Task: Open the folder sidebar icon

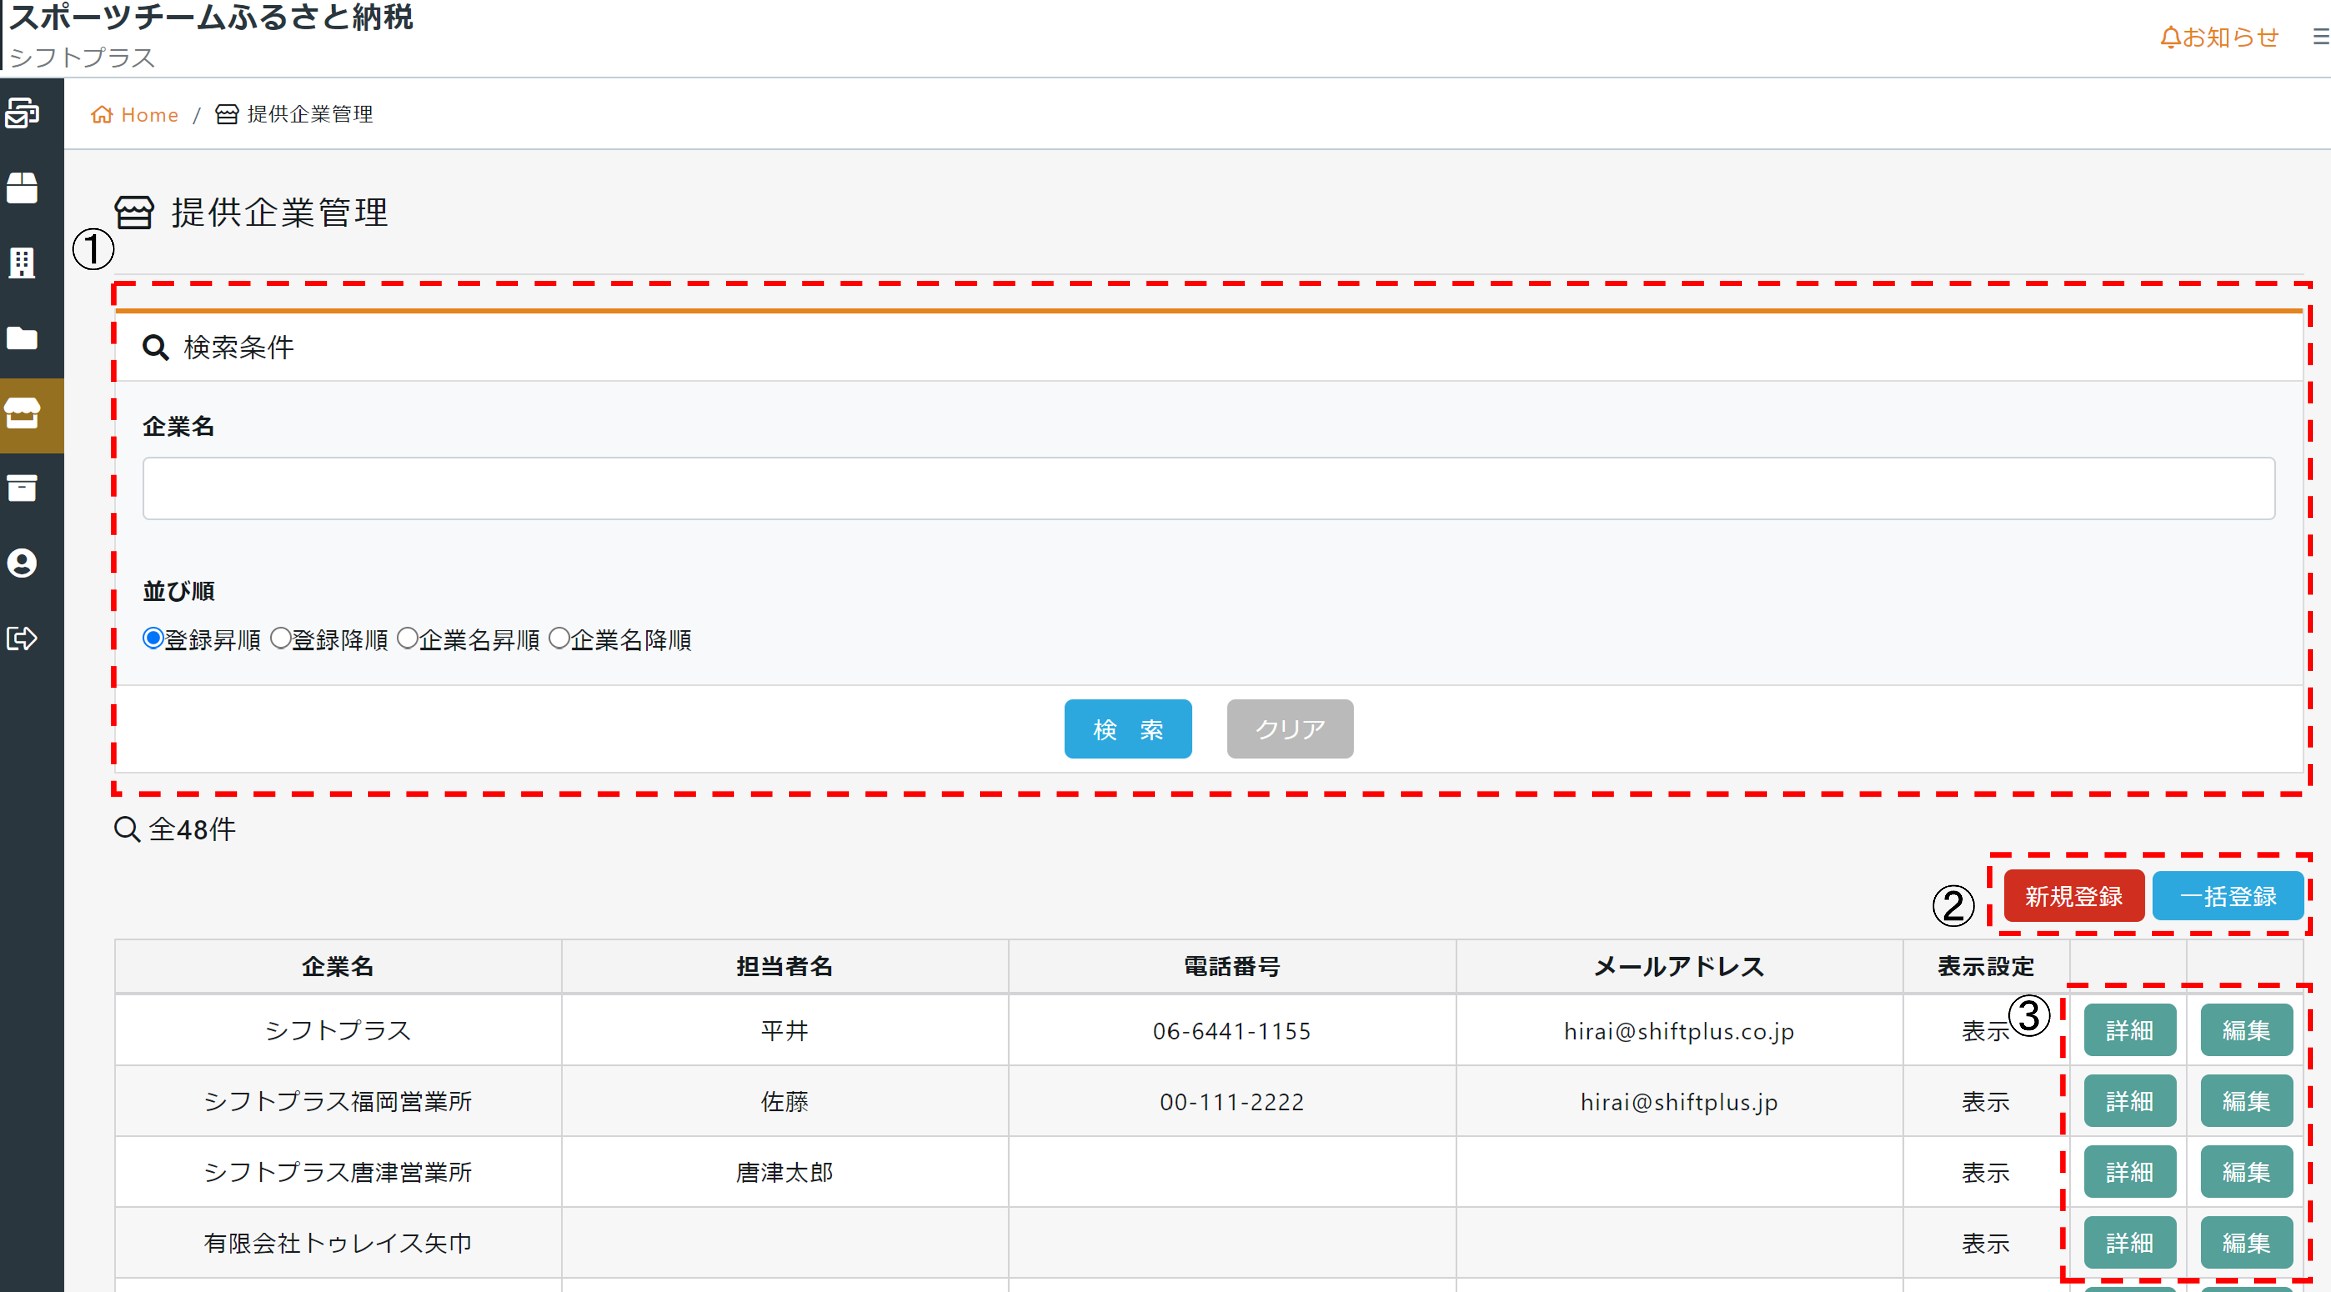Action: tap(22, 338)
